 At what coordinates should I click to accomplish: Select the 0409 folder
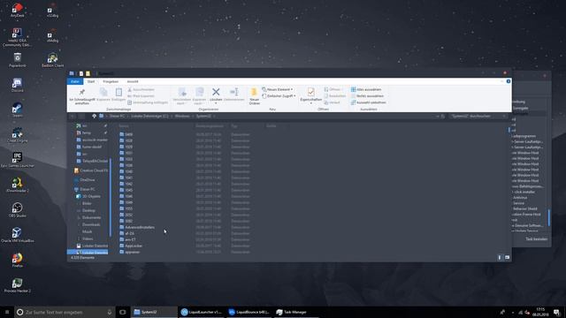[126, 134]
